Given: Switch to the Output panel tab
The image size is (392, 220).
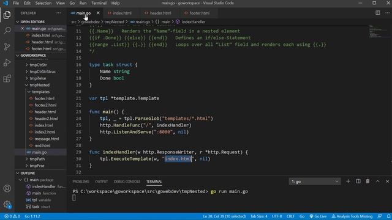Looking at the screenshot, I should pos(101,182).
